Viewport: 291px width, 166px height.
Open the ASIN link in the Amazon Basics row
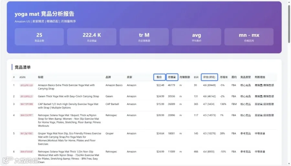pos(27,85)
